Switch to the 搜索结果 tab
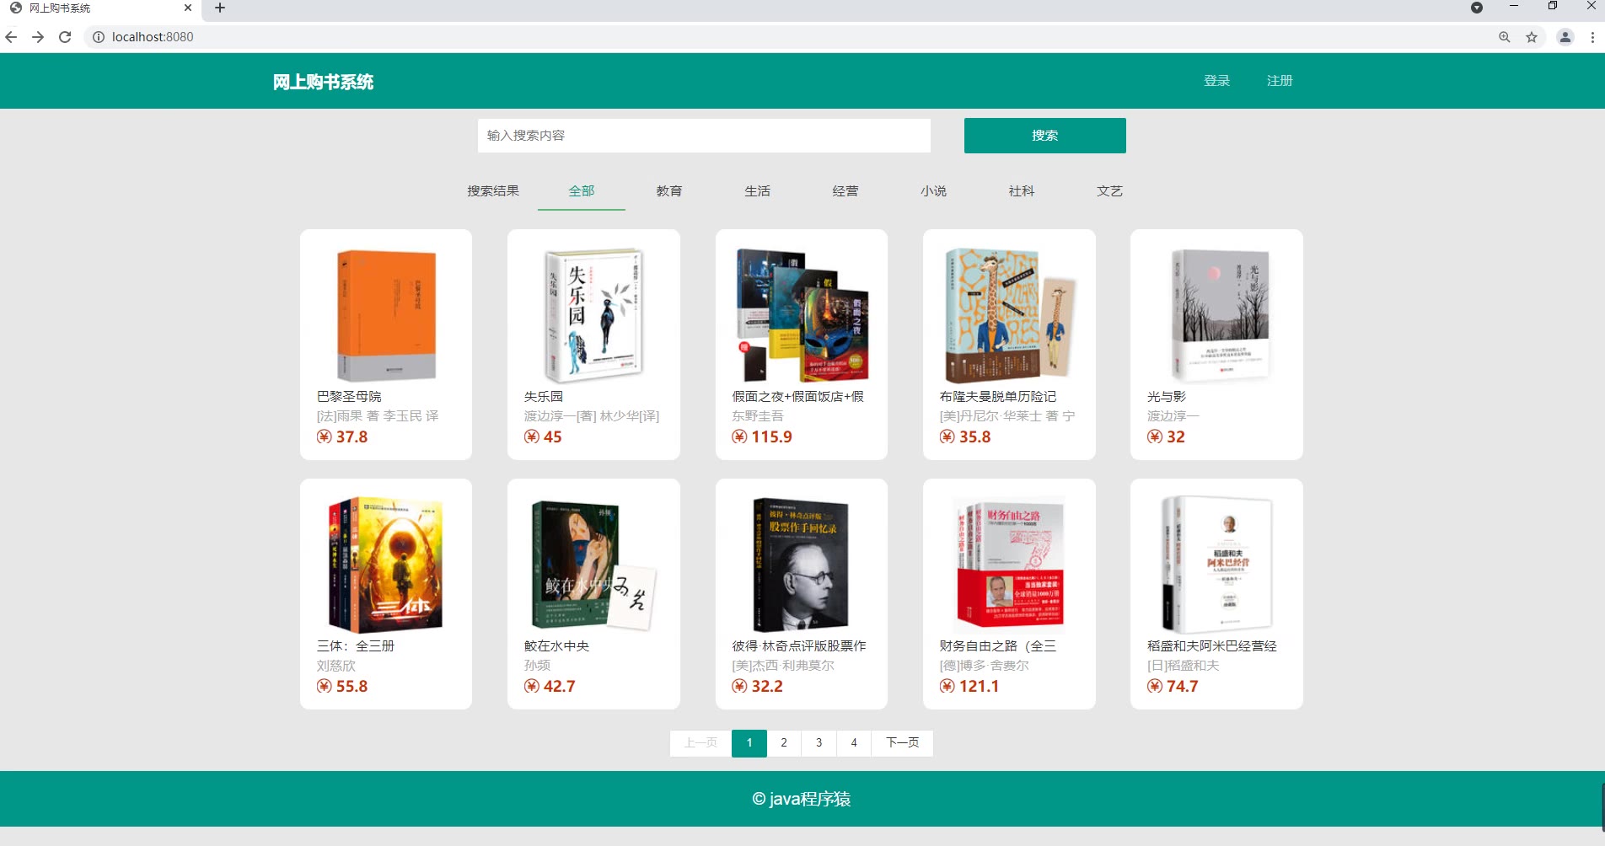The image size is (1605, 846). 493,191
